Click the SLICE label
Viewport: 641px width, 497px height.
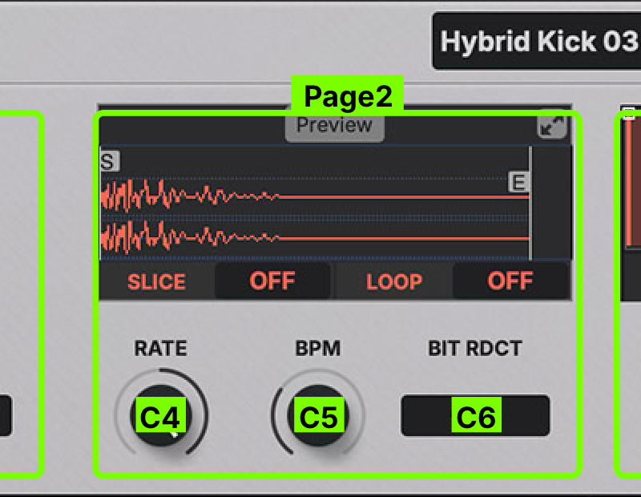click(x=156, y=282)
